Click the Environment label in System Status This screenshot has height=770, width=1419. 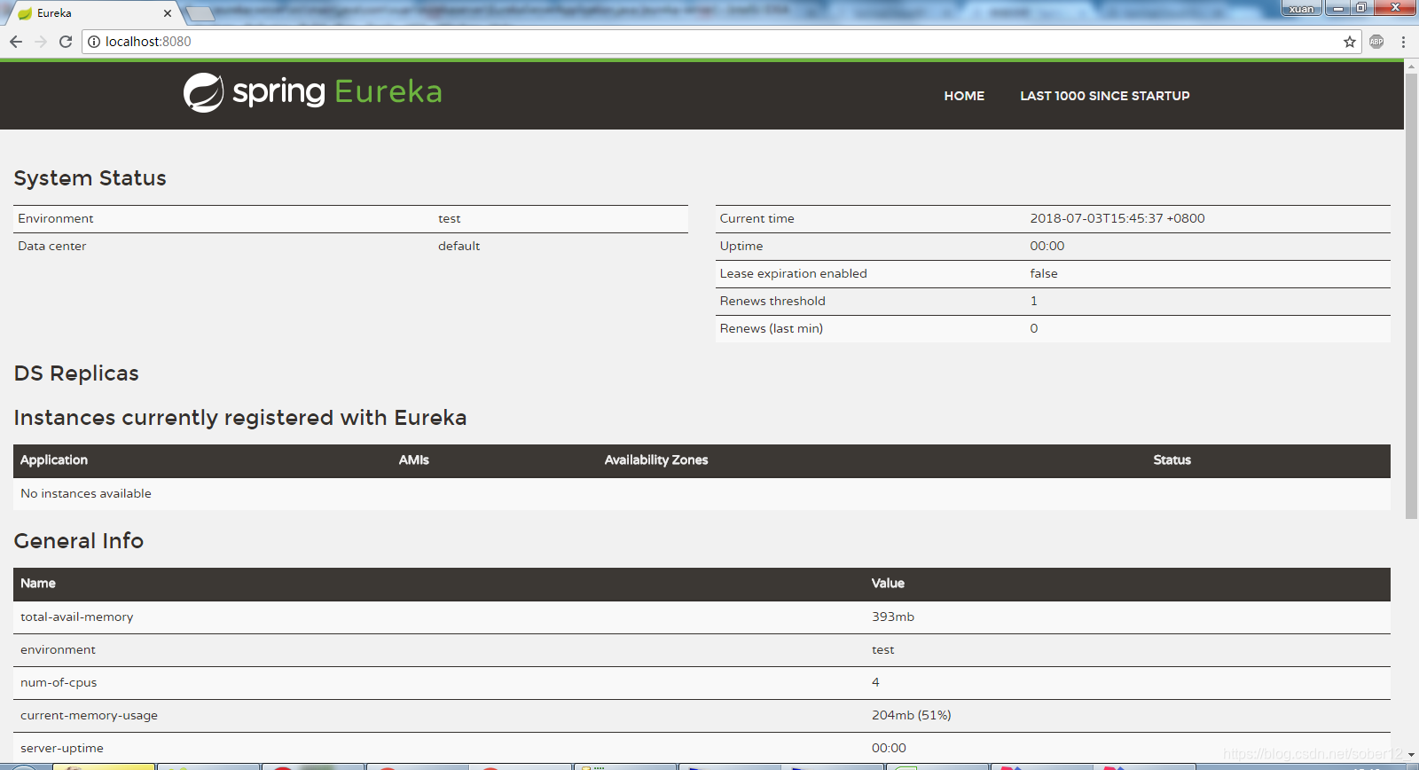point(56,218)
